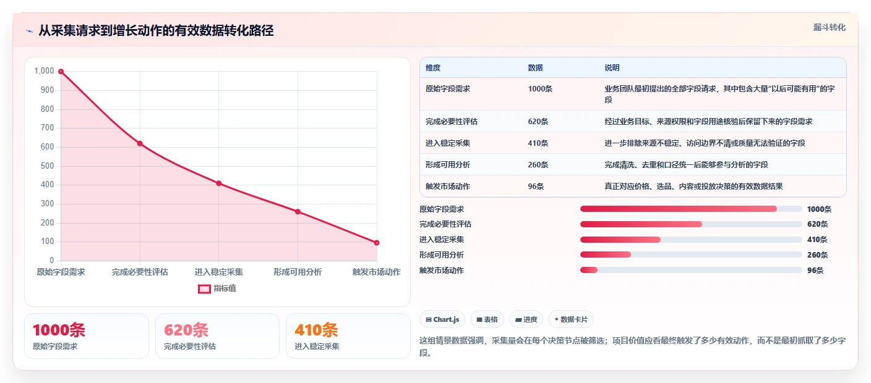Click the 数据 table column header
871x383 pixels.
pyautogui.click(x=535, y=68)
